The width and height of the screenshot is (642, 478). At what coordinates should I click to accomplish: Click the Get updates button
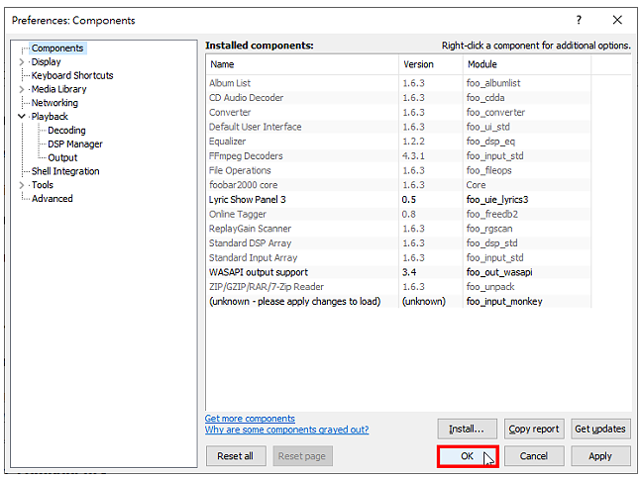tap(600, 429)
